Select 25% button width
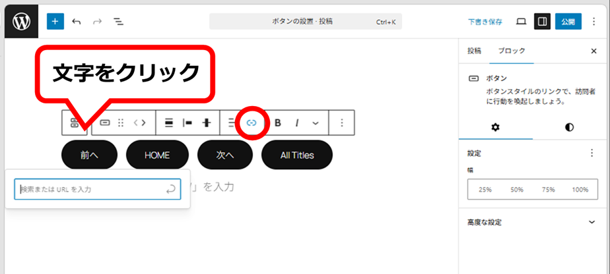Viewport: 610px width, 274px height. pyautogui.click(x=485, y=190)
